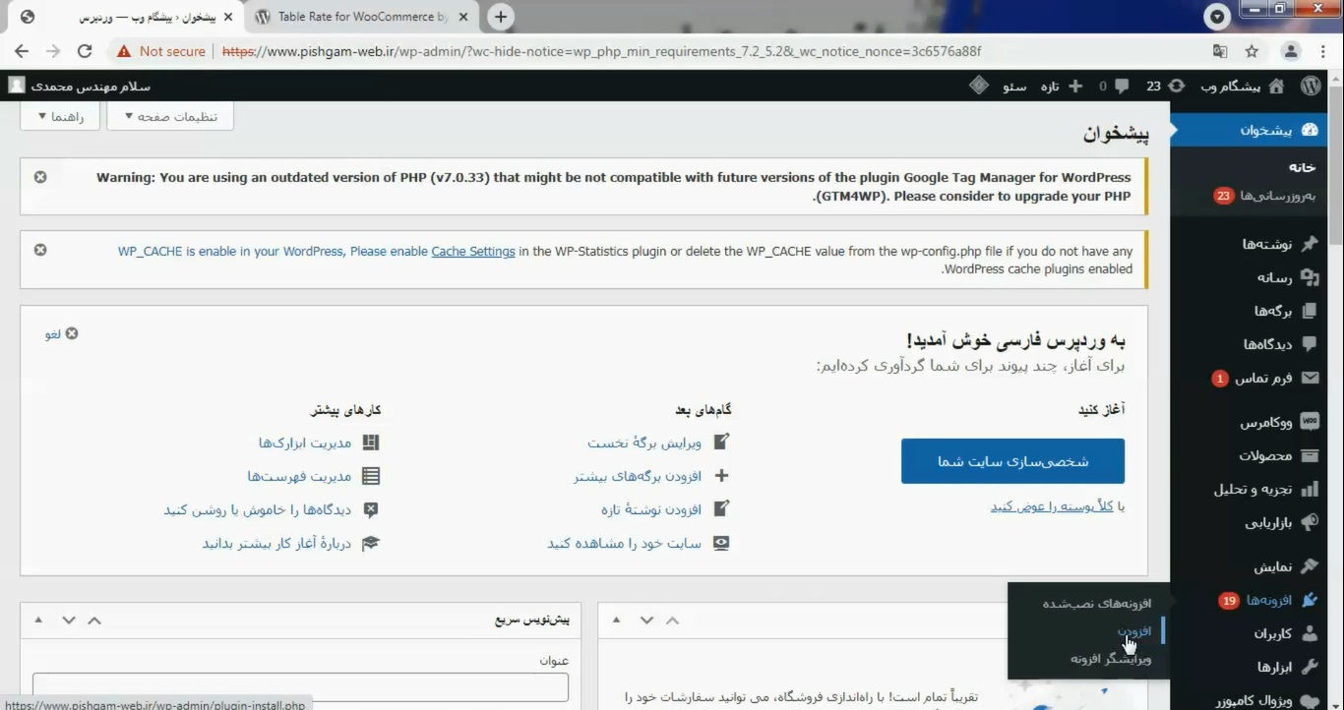Click the page vertical scrollbar
The image size is (1344, 710).
(x=1336, y=167)
